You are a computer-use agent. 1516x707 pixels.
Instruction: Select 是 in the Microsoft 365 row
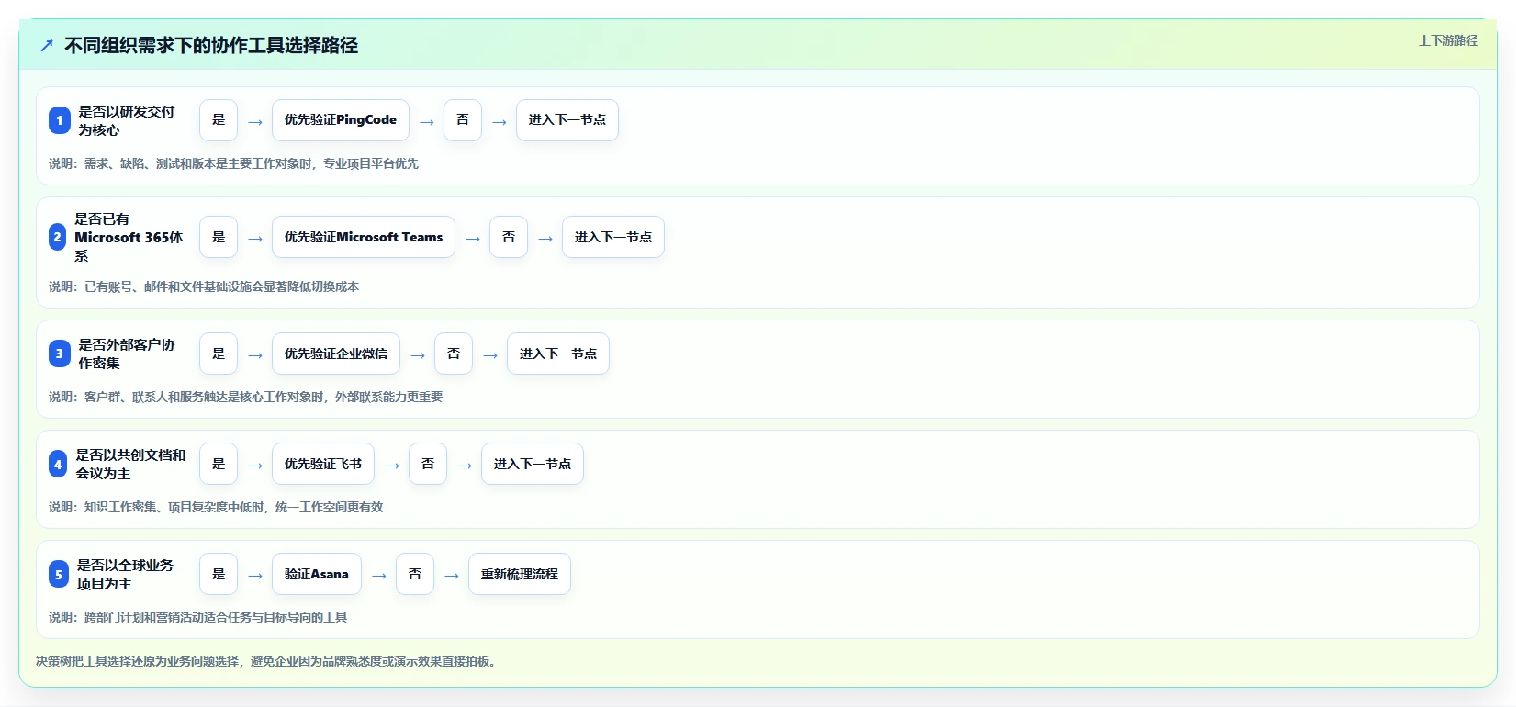(x=219, y=237)
